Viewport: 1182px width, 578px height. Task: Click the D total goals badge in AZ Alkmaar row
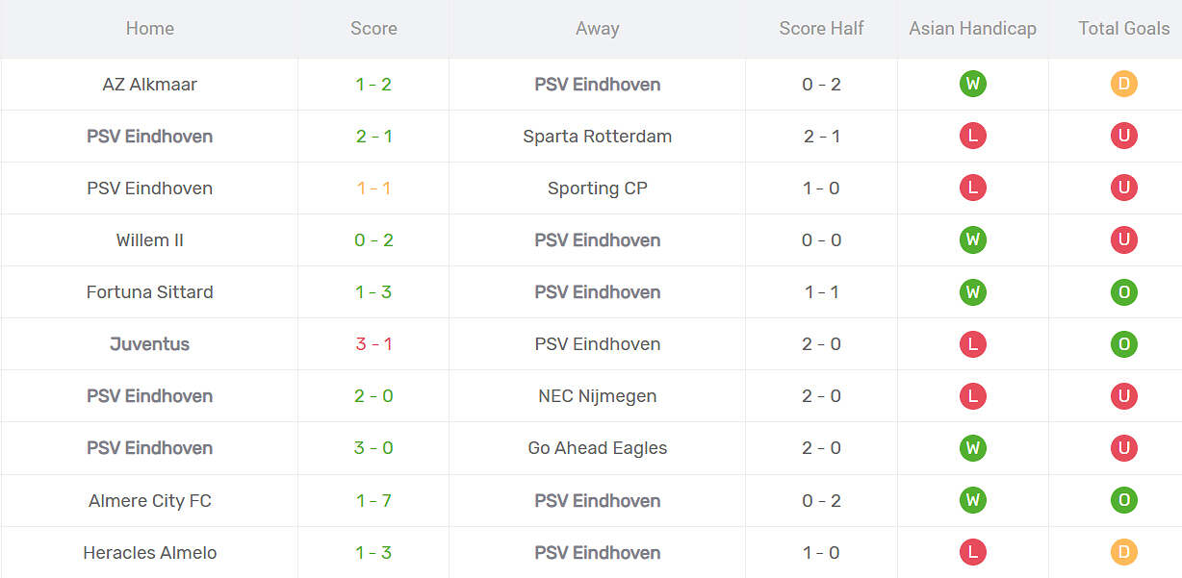[1123, 84]
